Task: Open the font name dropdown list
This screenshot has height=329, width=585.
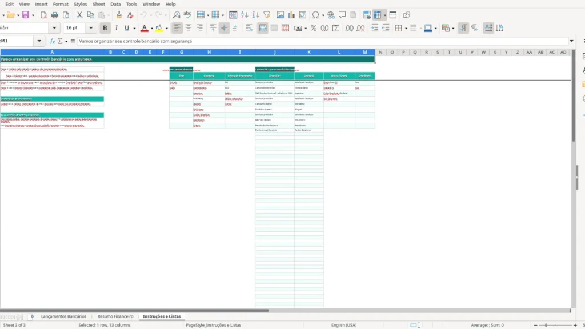Action: point(54,28)
